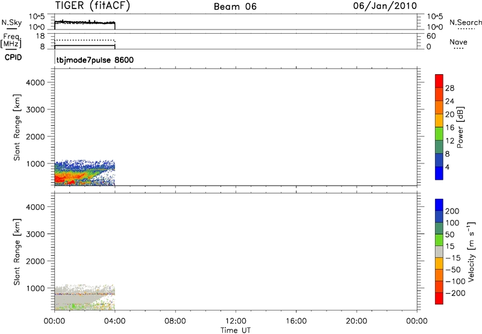Click the '28' power scale value
The height and width of the screenshot is (334, 482).
pyautogui.click(x=449, y=88)
